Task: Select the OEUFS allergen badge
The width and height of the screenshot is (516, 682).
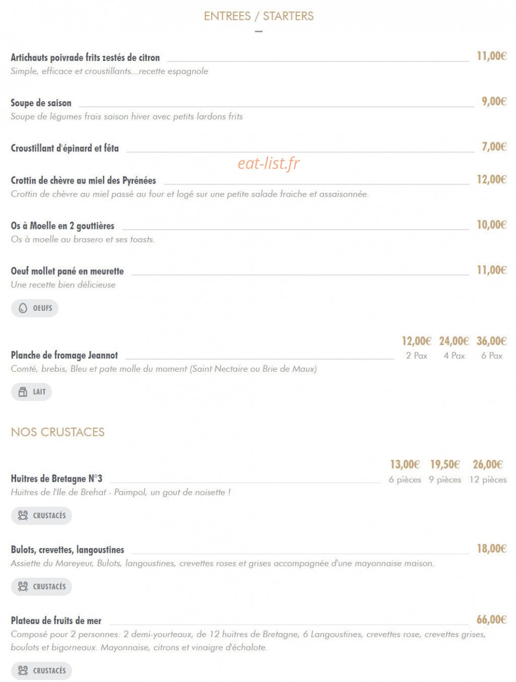Action: pyautogui.click(x=34, y=308)
